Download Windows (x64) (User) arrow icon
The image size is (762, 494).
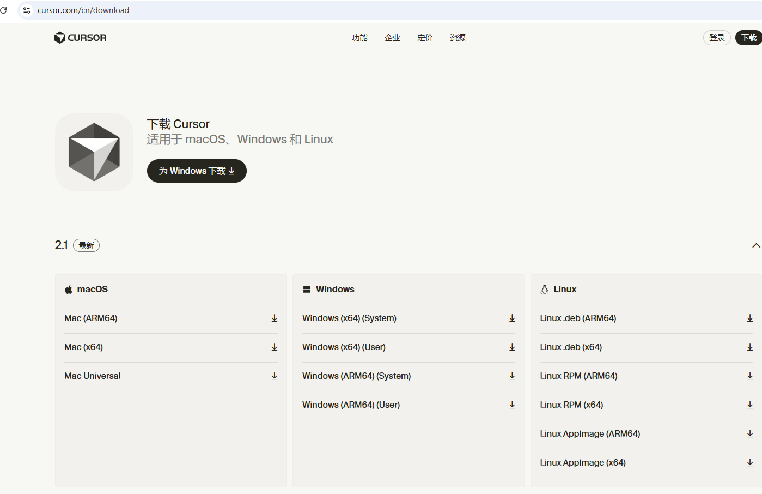pyautogui.click(x=512, y=347)
